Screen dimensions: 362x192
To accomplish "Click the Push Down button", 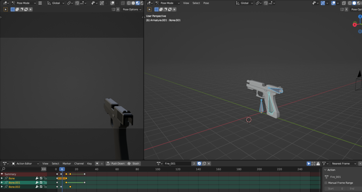I will (116, 164).
